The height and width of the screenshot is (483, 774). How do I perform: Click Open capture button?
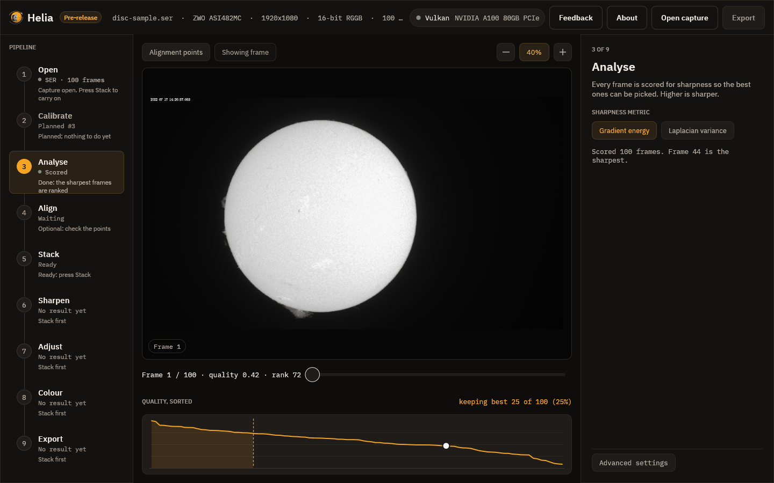coord(684,18)
